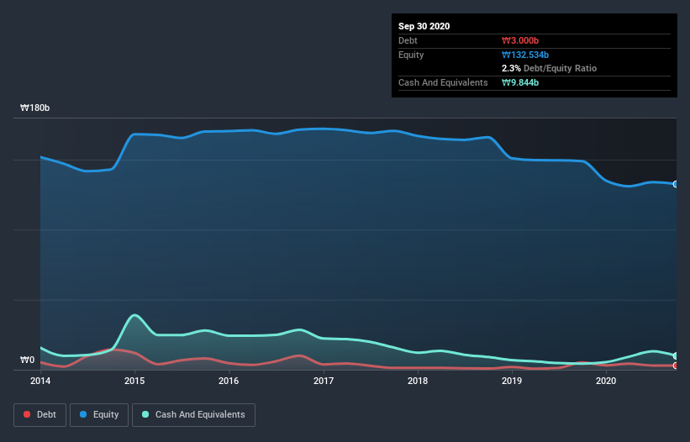Toggle the Debt series legend button
690x442 pixels.
(x=40, y=415)
